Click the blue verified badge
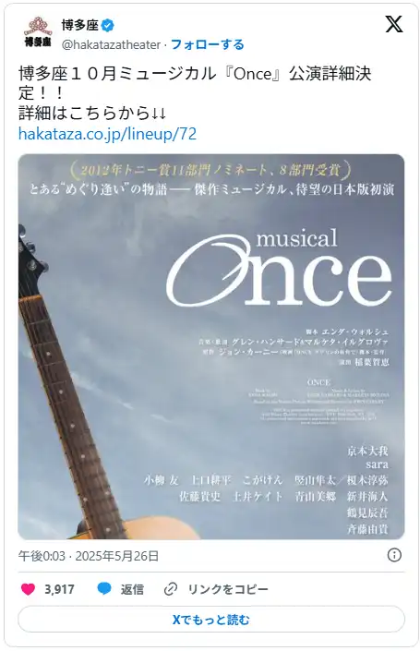This screenshot has height=651, width=420. pos(108,25)
